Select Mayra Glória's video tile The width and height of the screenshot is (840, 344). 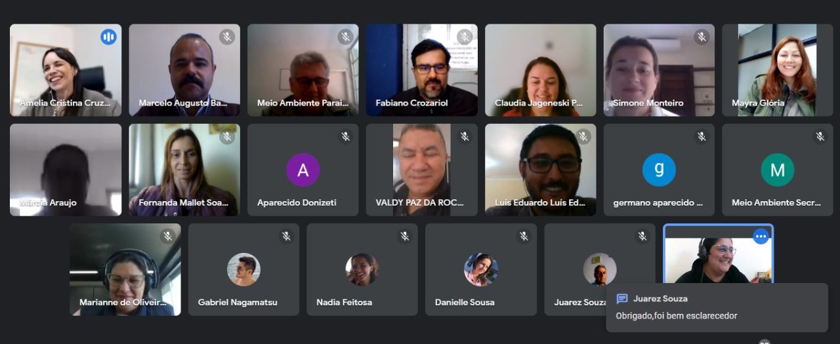pos(778,70)
